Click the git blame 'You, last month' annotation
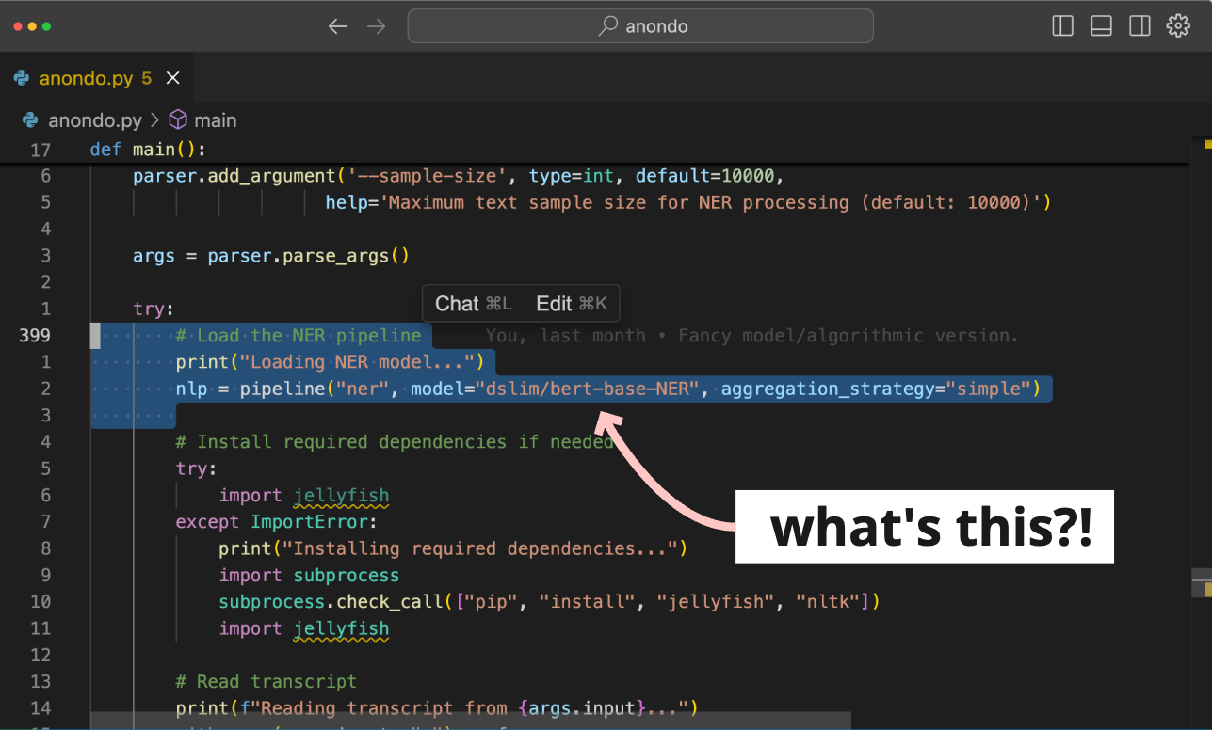The image size is (1212, 730). click(x=752, y=336)
